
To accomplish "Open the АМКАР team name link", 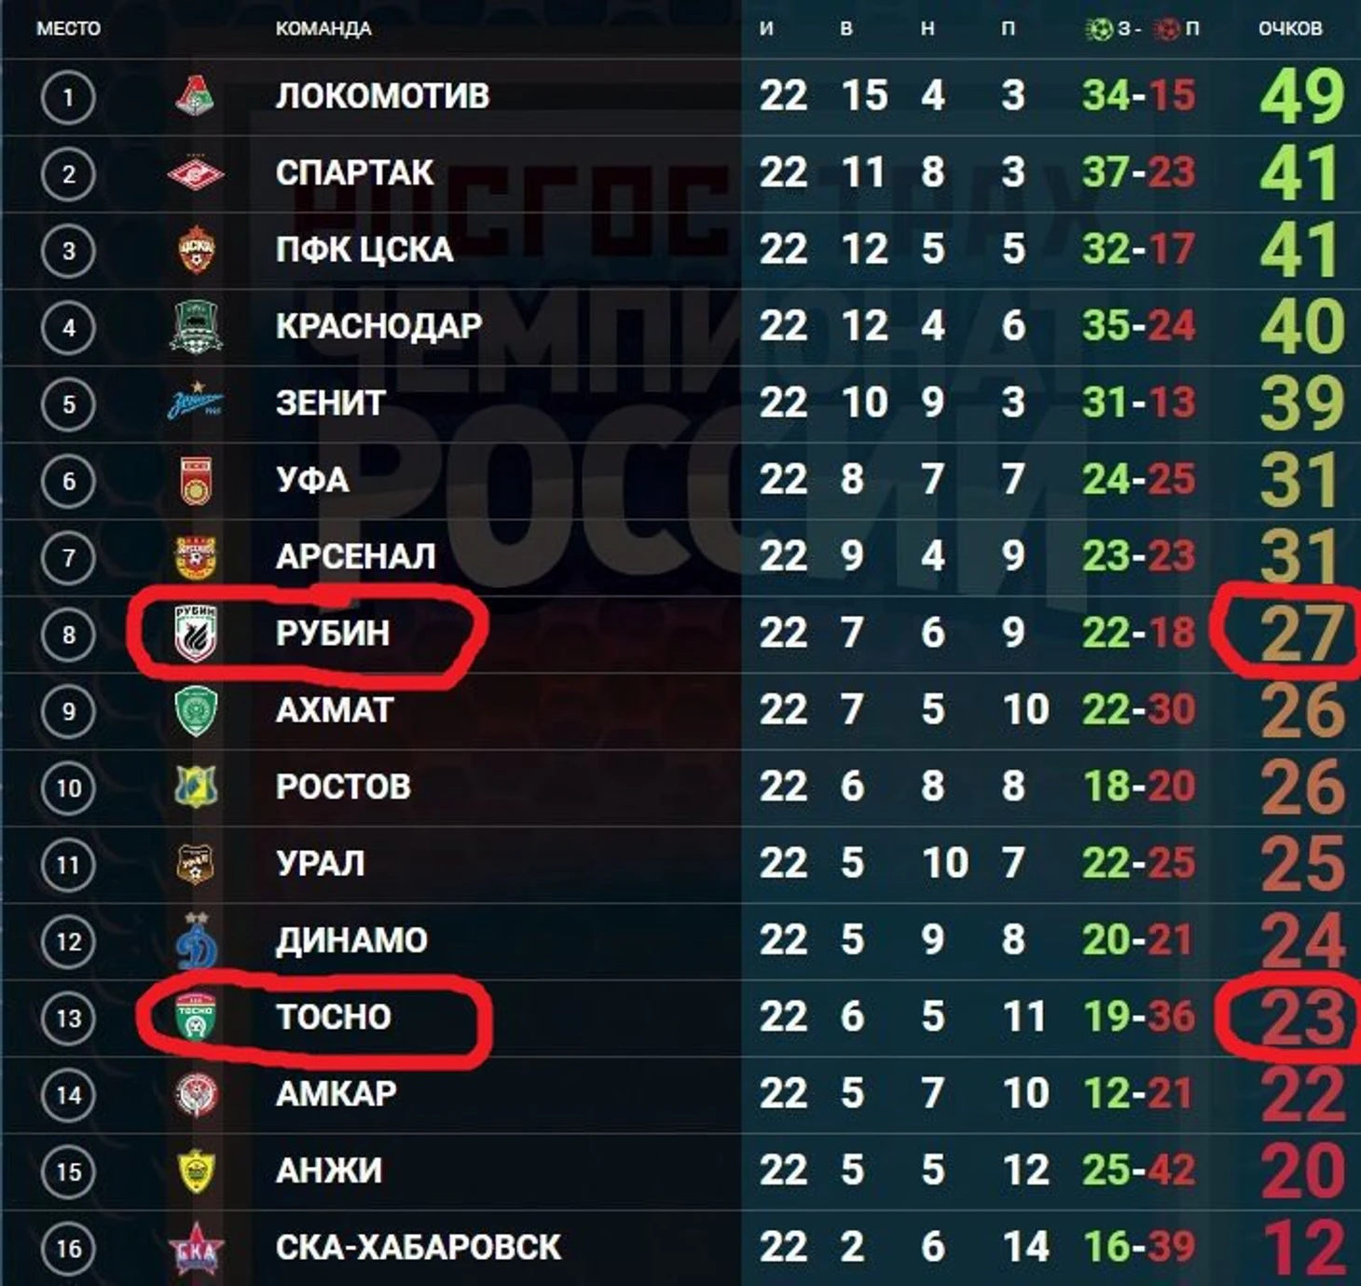I will pos(337,1093).
